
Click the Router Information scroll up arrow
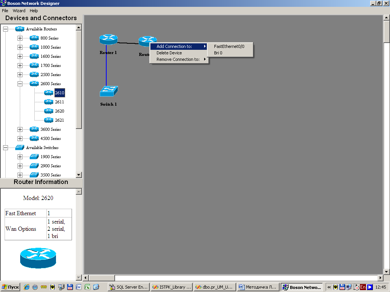(79, 192)
